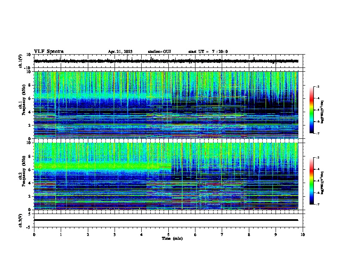The height and width of the screenshot is (263, 341).
Task: Click inside the ch.1 spectrogram panel
Action: click(166, 105)
